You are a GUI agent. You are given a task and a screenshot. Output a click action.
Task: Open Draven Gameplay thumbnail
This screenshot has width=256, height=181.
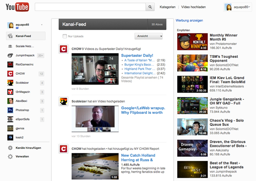[x=192, y=148]
